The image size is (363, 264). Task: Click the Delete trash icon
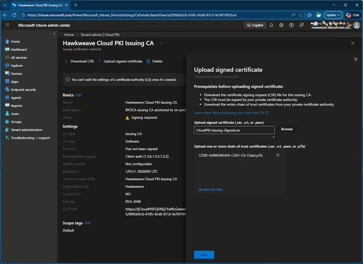click(x=148, y=61)
